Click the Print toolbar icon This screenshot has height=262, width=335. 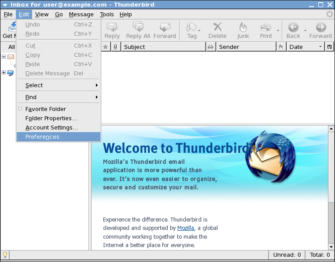[x=266, y=27]
